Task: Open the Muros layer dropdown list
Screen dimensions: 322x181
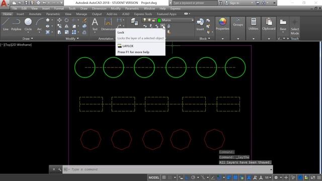Action: (x=192, y=20)
